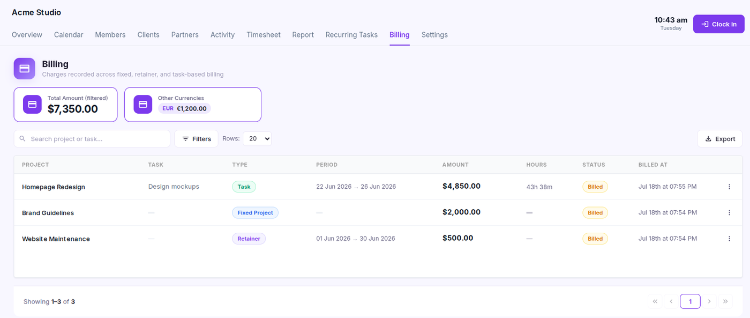The height and width of the screenshot is (318, 750).
Task: Click the Retainer type badge
Action: (249, 239)
